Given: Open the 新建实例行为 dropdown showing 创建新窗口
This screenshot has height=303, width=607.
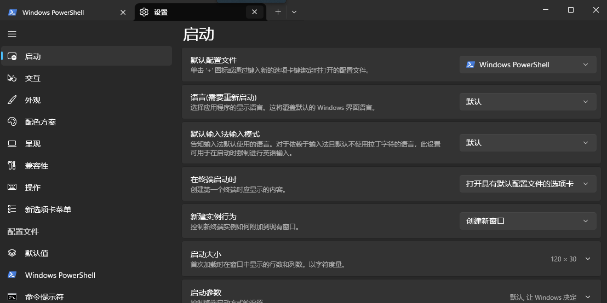Looking at the screenshot, I should tap(528, 221).
